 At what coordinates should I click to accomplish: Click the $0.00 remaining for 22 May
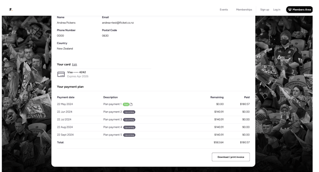(220, 104)
